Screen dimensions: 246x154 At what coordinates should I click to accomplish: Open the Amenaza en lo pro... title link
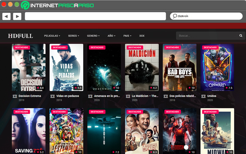click(107, 96)
